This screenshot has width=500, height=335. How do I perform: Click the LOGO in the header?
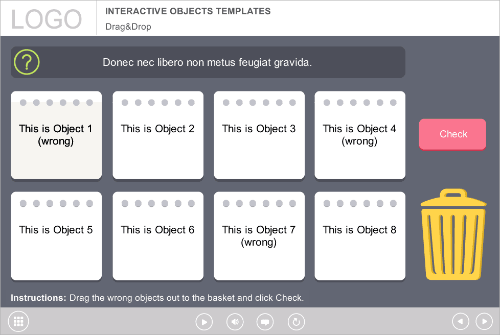47,19
